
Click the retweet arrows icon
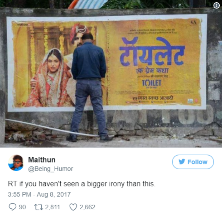[39, 207]
